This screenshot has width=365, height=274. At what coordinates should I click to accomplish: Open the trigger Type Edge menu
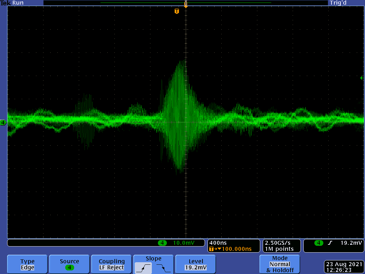pos(27,264)
